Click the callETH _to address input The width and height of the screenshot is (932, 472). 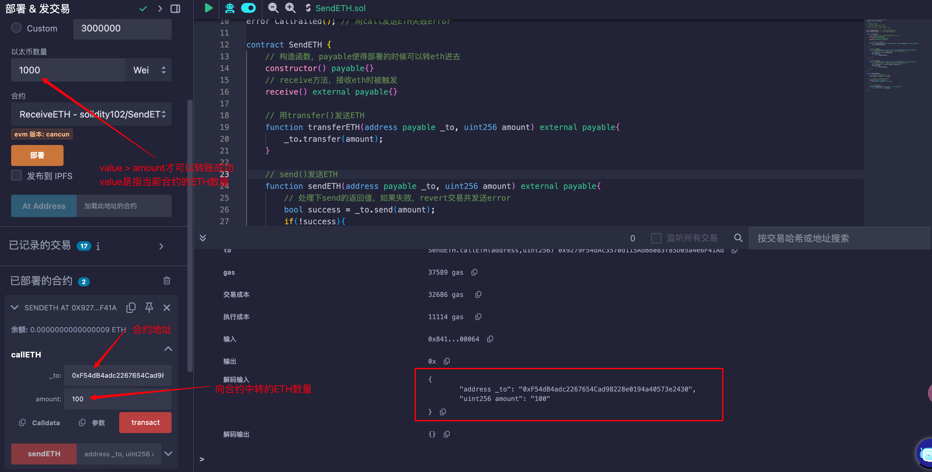click(x=118, y=375)
